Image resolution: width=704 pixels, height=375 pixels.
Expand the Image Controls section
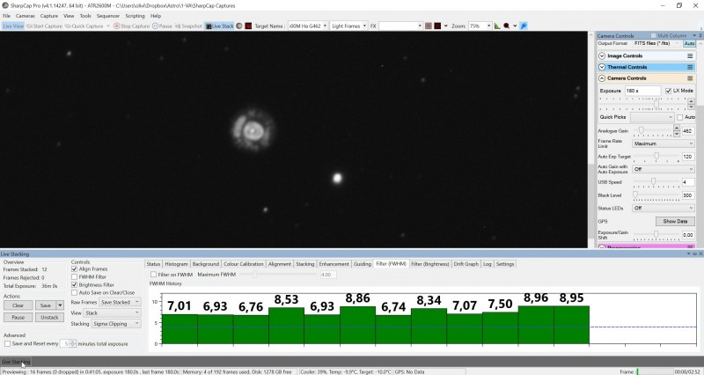coord(602,56)
